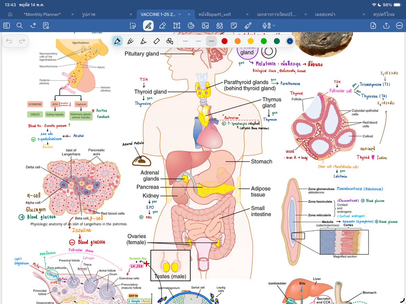The height and width of the screenshot is (304, 406).
Task: Tap the Testes (male) boxed image
Action: (x=170, y=265)
